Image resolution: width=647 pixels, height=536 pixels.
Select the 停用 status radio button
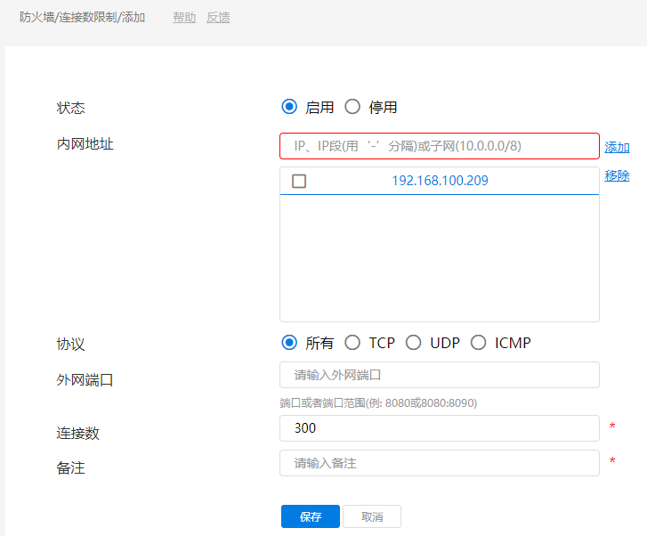pos(352,107)
